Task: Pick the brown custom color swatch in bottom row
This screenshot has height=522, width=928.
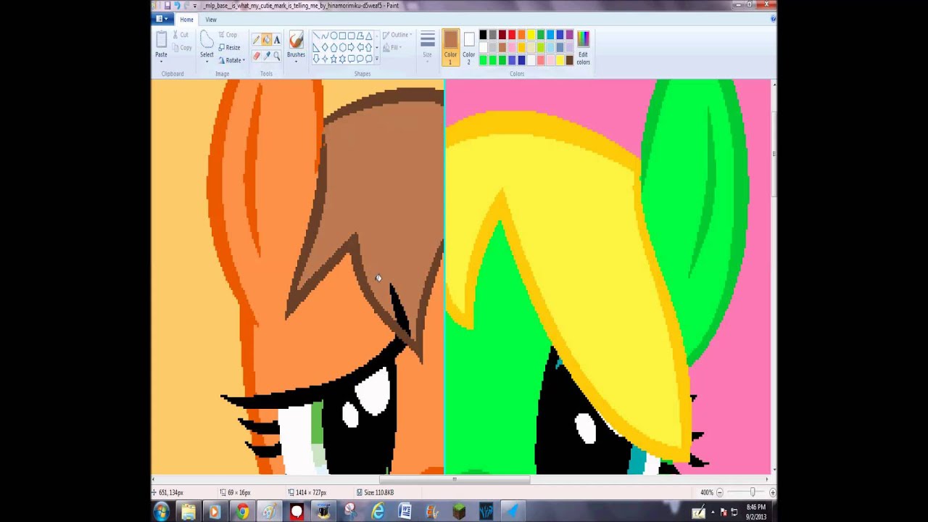Action: (x=569, y=60)
